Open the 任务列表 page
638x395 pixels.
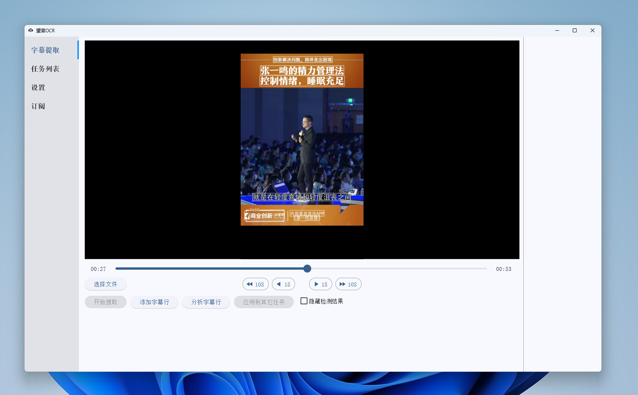(45, 69)
